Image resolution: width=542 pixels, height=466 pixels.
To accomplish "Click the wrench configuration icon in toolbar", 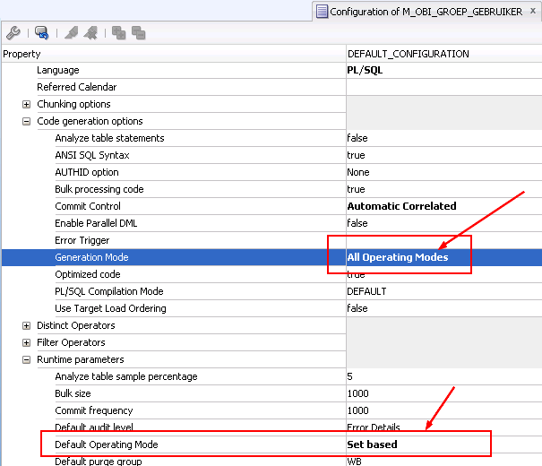I will (13, 33).
